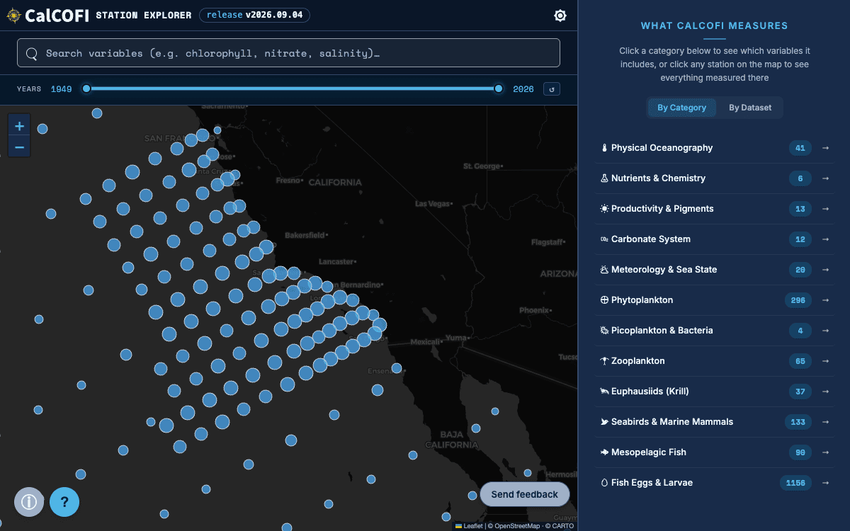
Task: Expand Carbonate System with its arrow
Action: coord(825,239)
